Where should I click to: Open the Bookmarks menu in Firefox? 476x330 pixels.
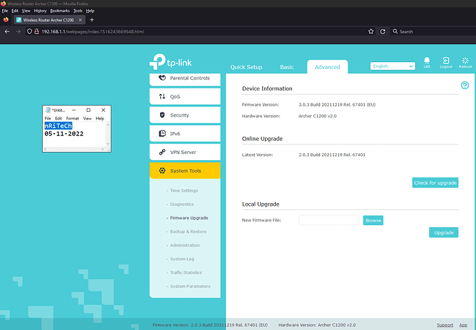coord(60,11)
